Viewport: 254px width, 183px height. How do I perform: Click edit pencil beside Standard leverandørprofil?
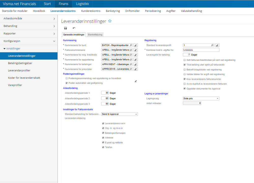[x=217, y=45]
